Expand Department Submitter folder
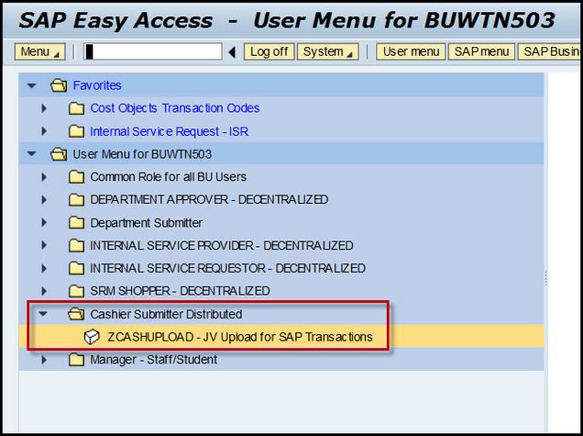Viewport: 583px width, 436px height. [x=44, y=223]
